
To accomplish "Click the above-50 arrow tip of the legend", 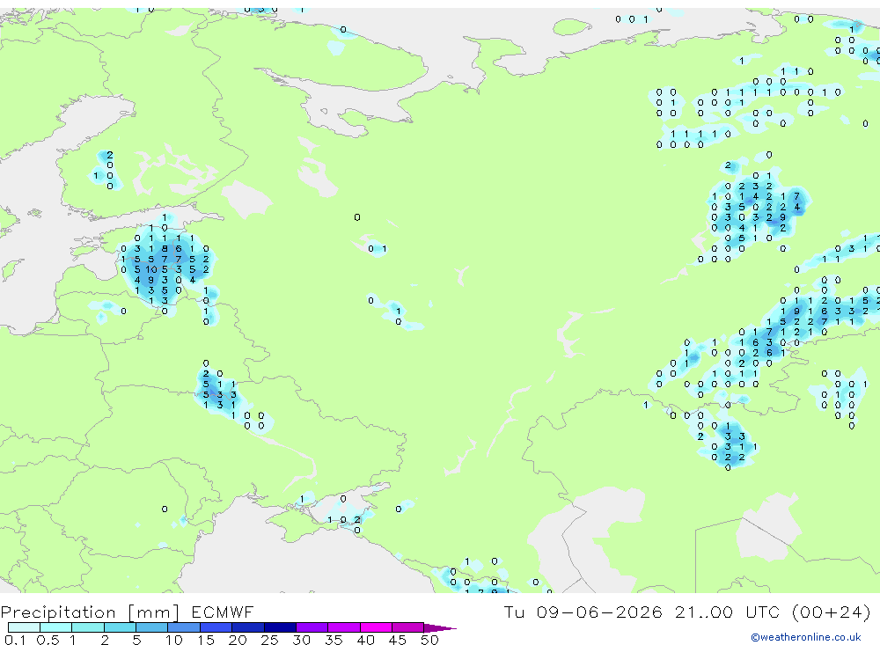I will coord(441,628).
